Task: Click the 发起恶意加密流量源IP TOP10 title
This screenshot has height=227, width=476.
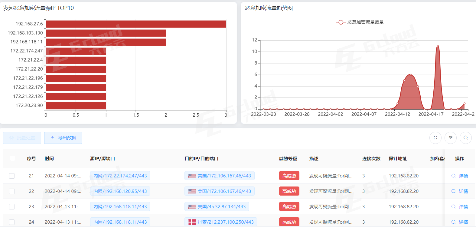Action: 38,8
